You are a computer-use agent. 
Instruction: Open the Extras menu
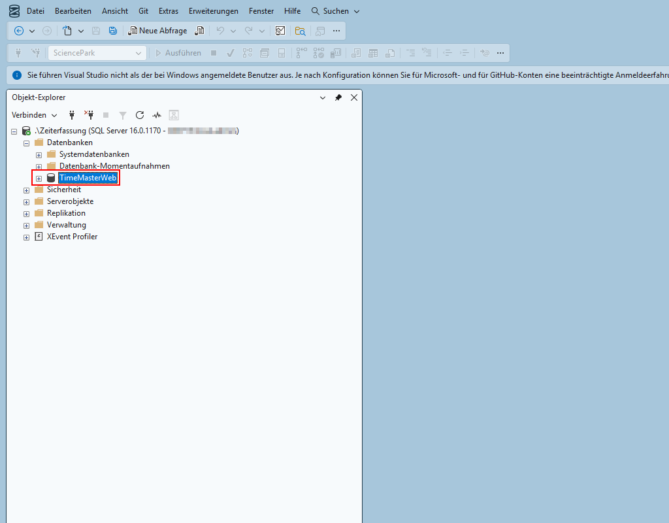pos(168,11)
